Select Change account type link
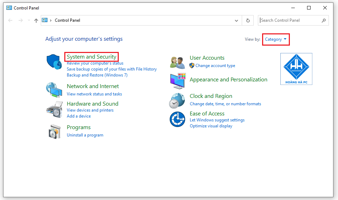This screenshot has width=338, height=200. [x=215, y=66]
